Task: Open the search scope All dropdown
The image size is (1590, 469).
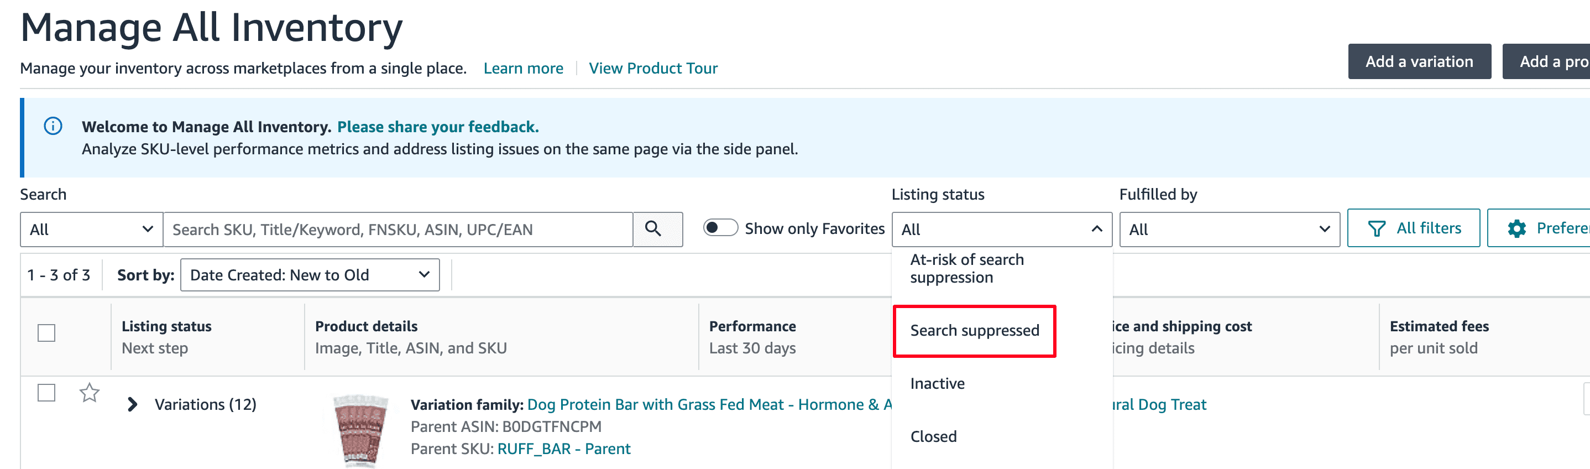Action: pyautogui.click(x=91, y=230)
